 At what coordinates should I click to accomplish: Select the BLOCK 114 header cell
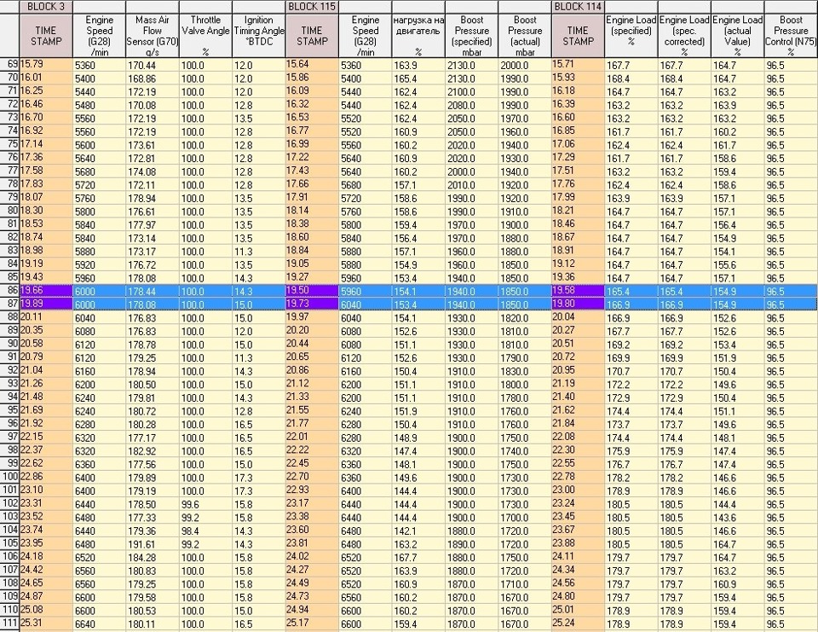pos(578,7)
